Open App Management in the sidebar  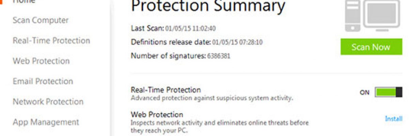(46, 122)
